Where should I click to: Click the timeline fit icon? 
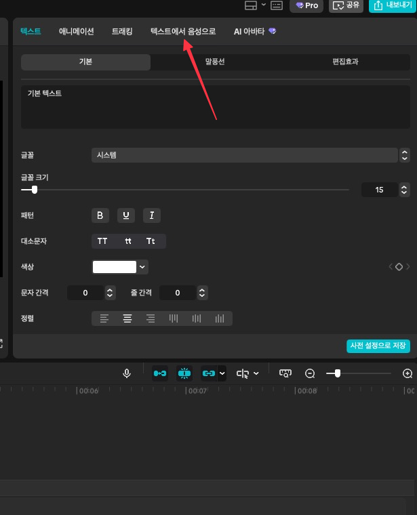pos(285,373)
